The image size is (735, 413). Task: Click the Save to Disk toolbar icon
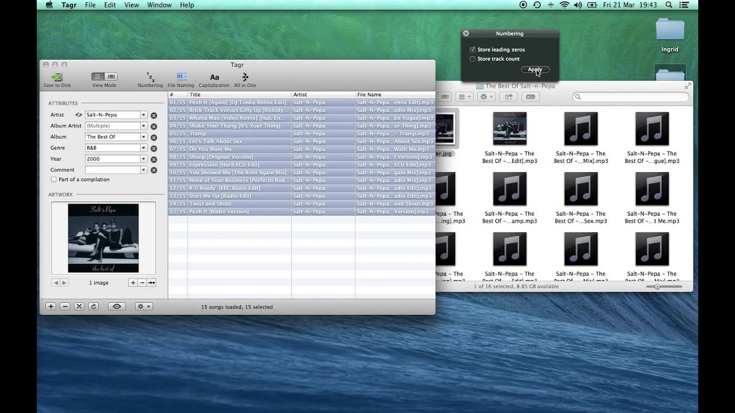coord(57,77)
